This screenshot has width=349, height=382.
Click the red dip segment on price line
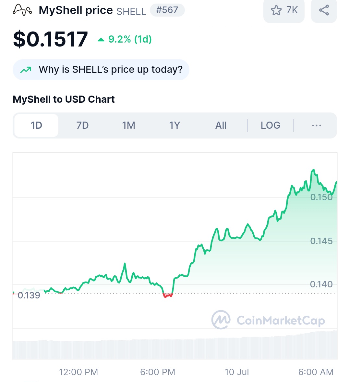coord(168,296)
